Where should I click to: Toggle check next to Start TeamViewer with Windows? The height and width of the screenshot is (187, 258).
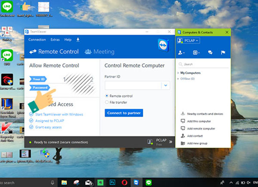coord(31,114)
